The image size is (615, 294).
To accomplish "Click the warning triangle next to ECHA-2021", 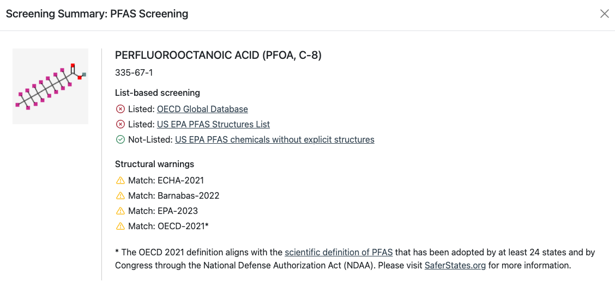I will tap(120, 180).
